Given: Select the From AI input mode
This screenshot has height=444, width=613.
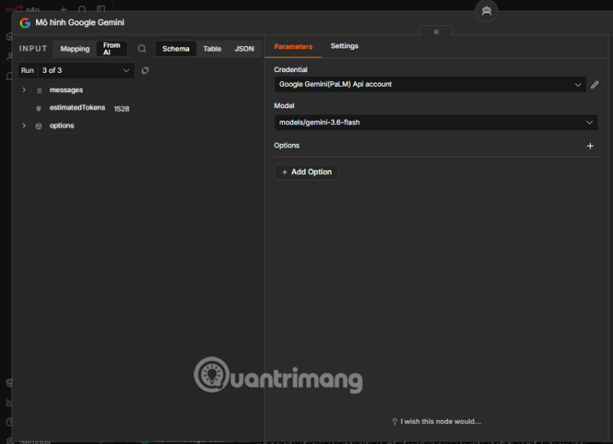Looking at the screenshot, I should 112,49.
